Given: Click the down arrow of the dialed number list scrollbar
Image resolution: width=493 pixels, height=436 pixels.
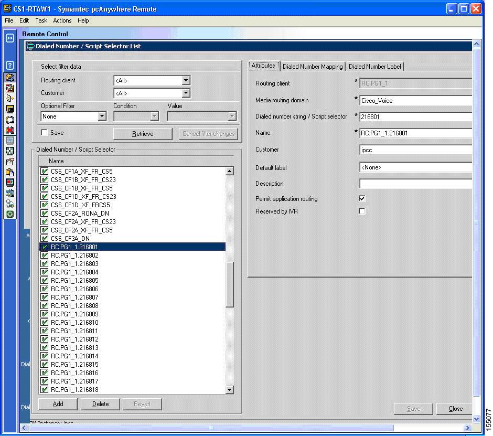Looking at the screenshot, I should [230, 390].
